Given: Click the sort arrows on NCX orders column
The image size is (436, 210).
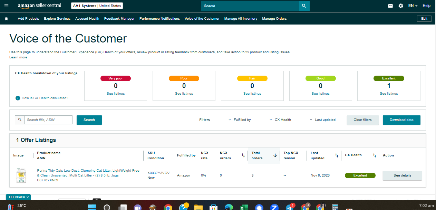Looking at the screenshot, I should [243, 155].
